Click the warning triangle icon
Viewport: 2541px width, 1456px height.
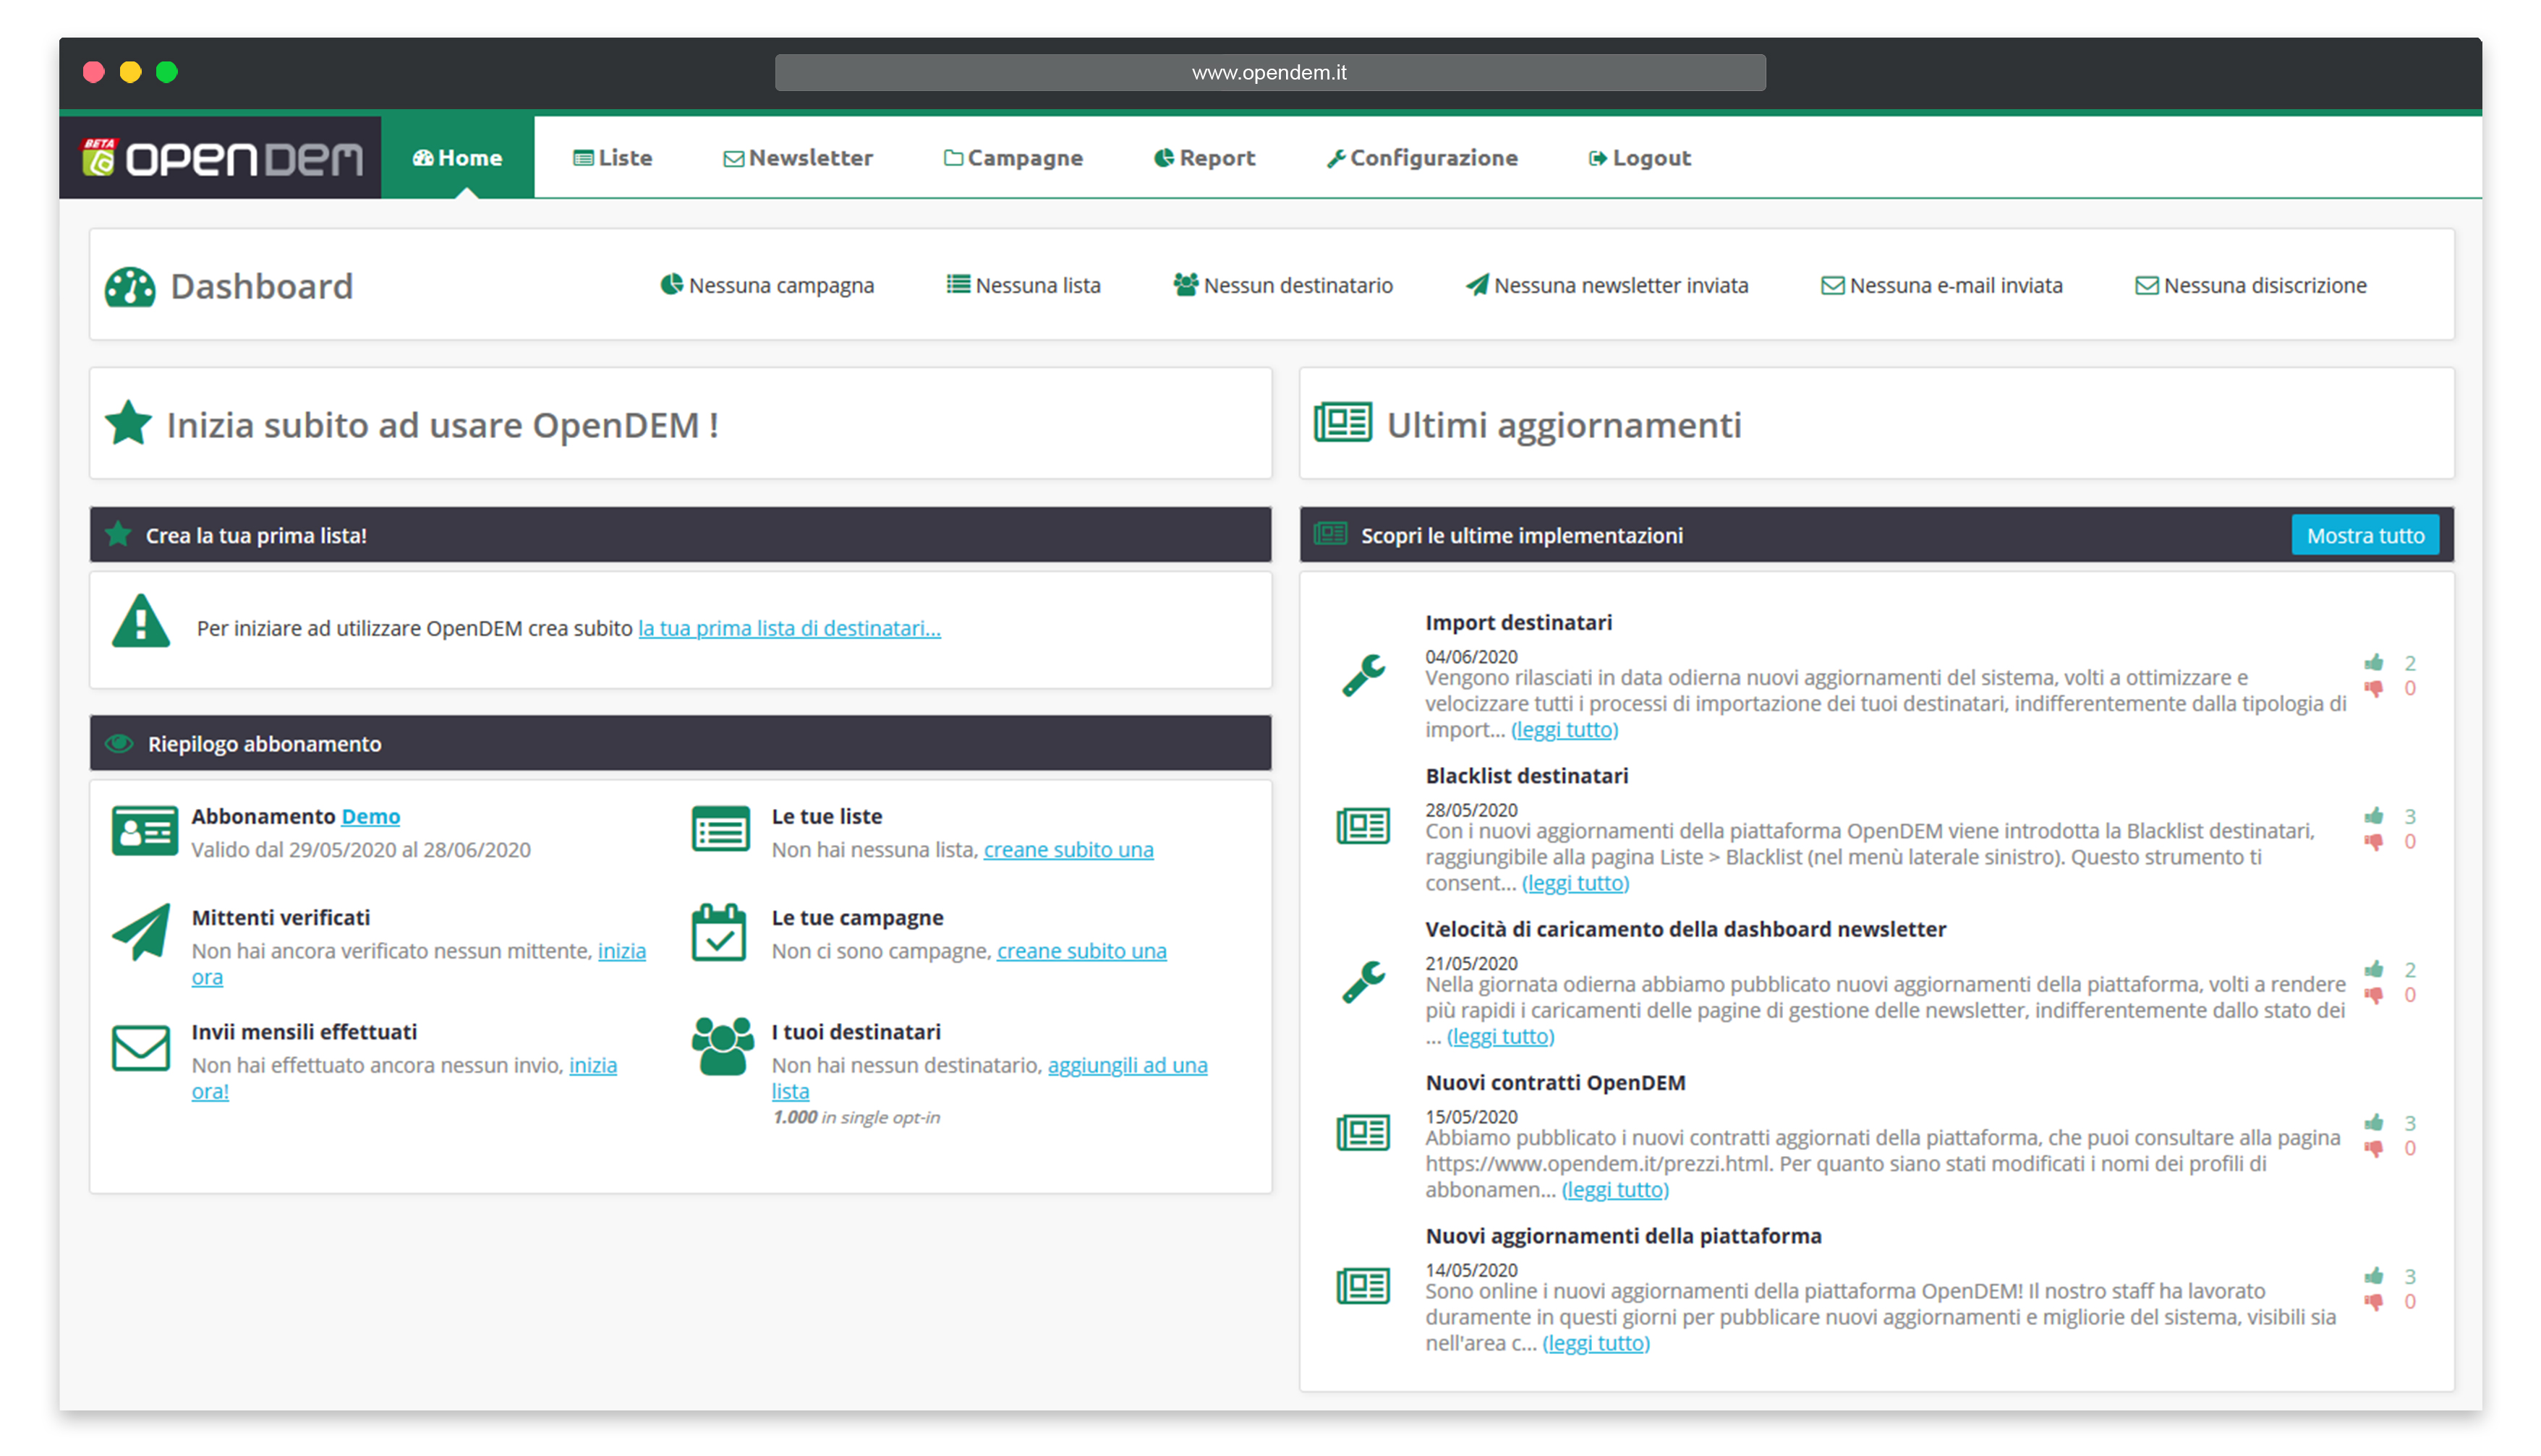pyautogui.click(x=141, y=622)
